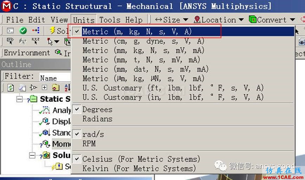Click the expand-all plus icon in Outline
The width and height of the screenshot is (305, 180).
coord(44,88)
